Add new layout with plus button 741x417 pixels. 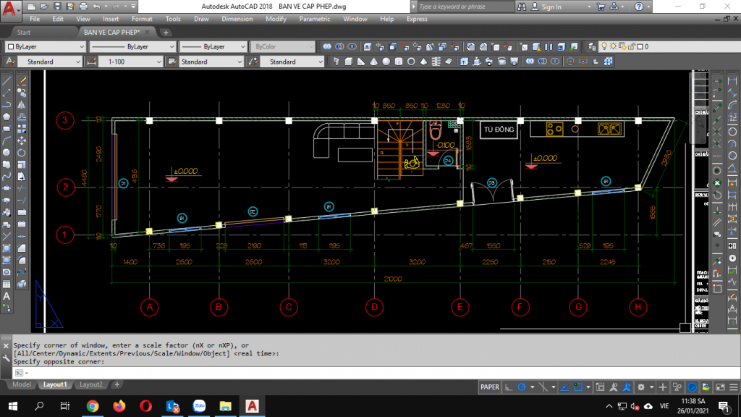click(x=117, y=384)
